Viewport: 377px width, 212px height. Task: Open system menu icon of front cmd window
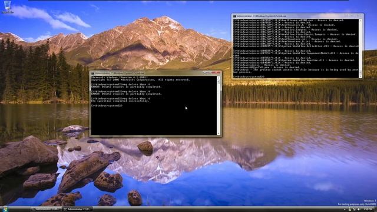pos(92,73)
